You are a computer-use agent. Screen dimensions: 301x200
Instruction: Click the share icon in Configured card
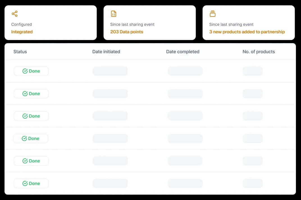[x=15, y=14]
